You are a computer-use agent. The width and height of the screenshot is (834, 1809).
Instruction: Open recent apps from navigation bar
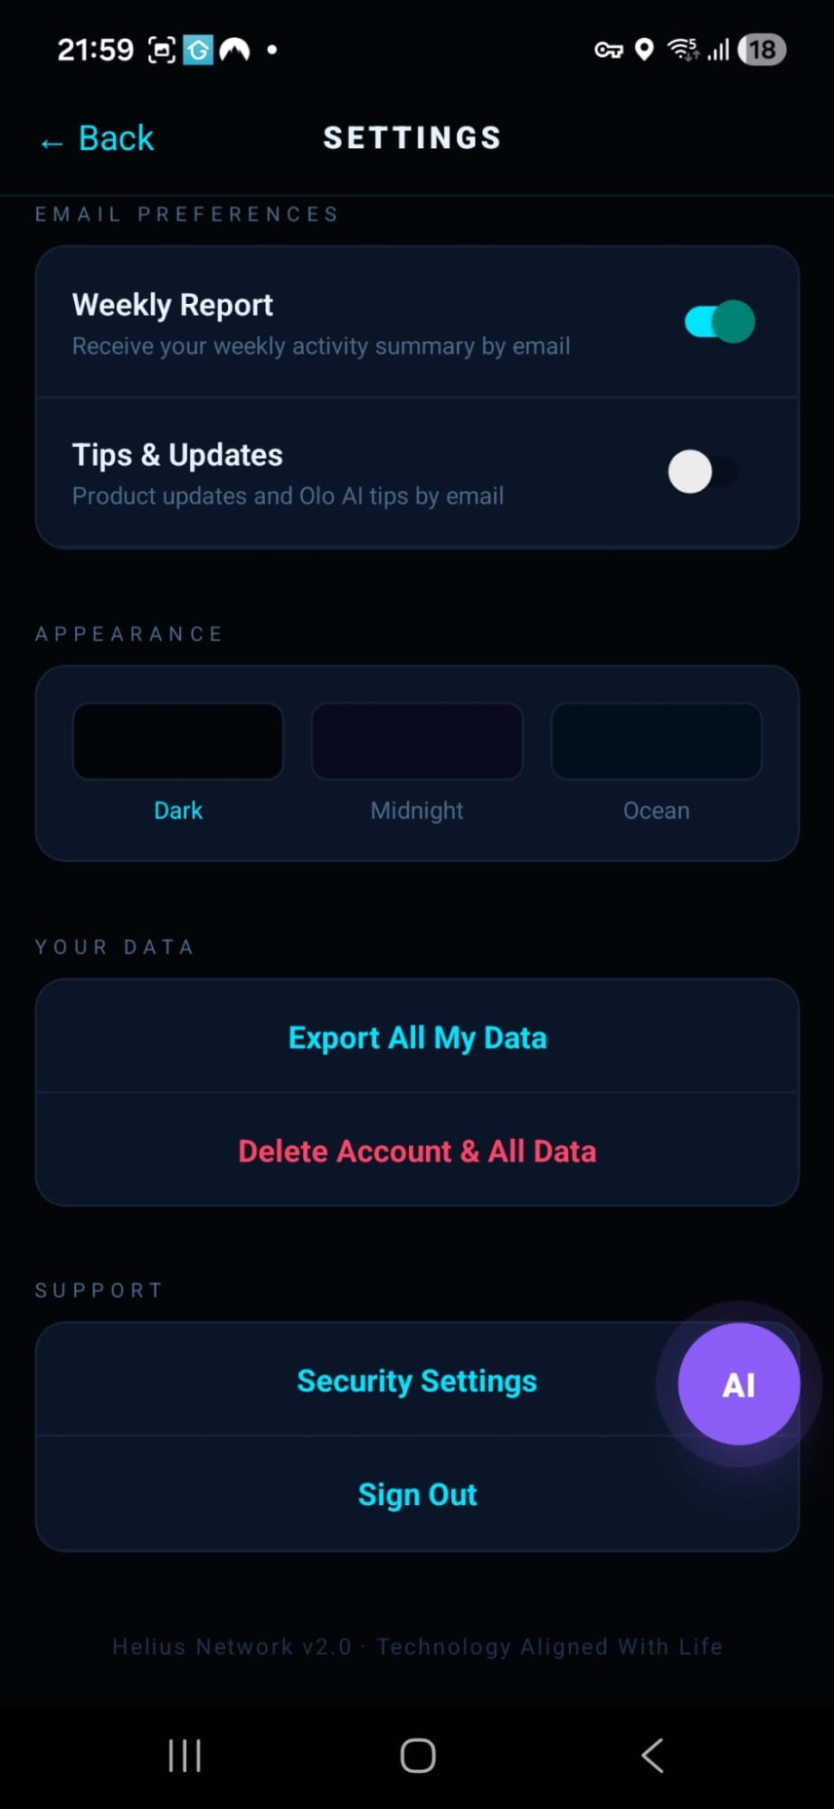185,1756
